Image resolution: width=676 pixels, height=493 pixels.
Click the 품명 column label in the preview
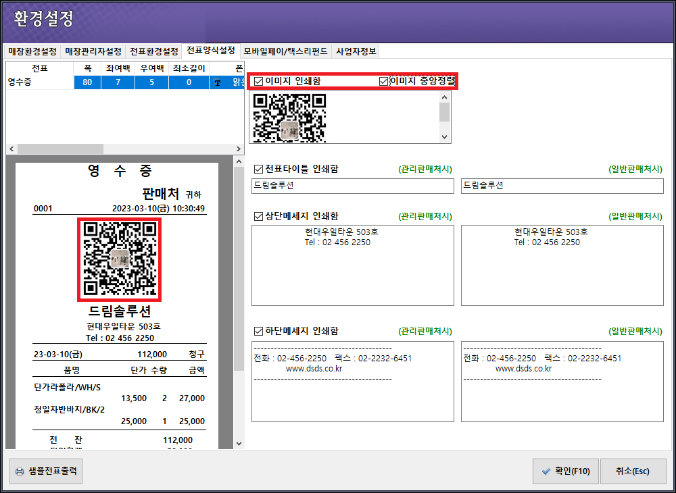coord(71,370)
